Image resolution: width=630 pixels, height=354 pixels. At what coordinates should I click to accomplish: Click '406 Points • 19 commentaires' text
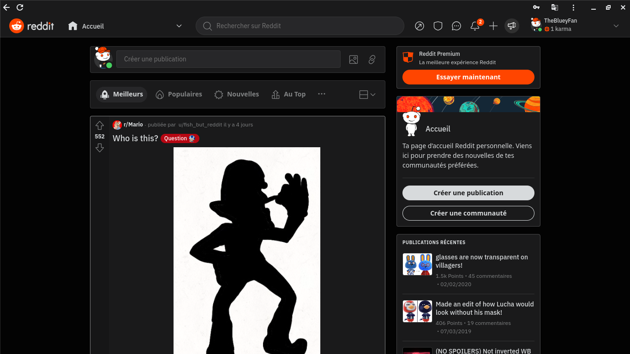click(x=473, y=323)
